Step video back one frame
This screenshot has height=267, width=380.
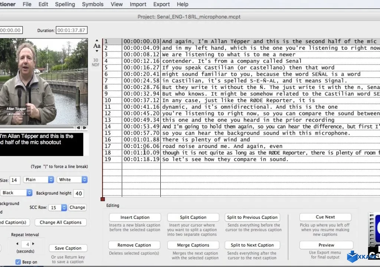(x=78, y=128)
